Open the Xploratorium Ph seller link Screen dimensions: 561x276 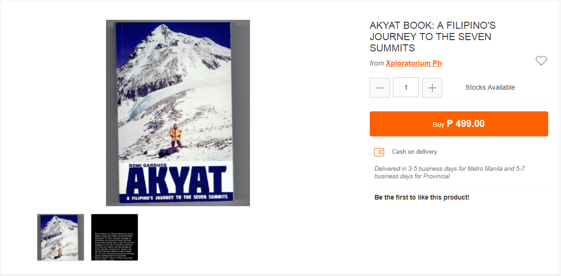click(414, 63)
